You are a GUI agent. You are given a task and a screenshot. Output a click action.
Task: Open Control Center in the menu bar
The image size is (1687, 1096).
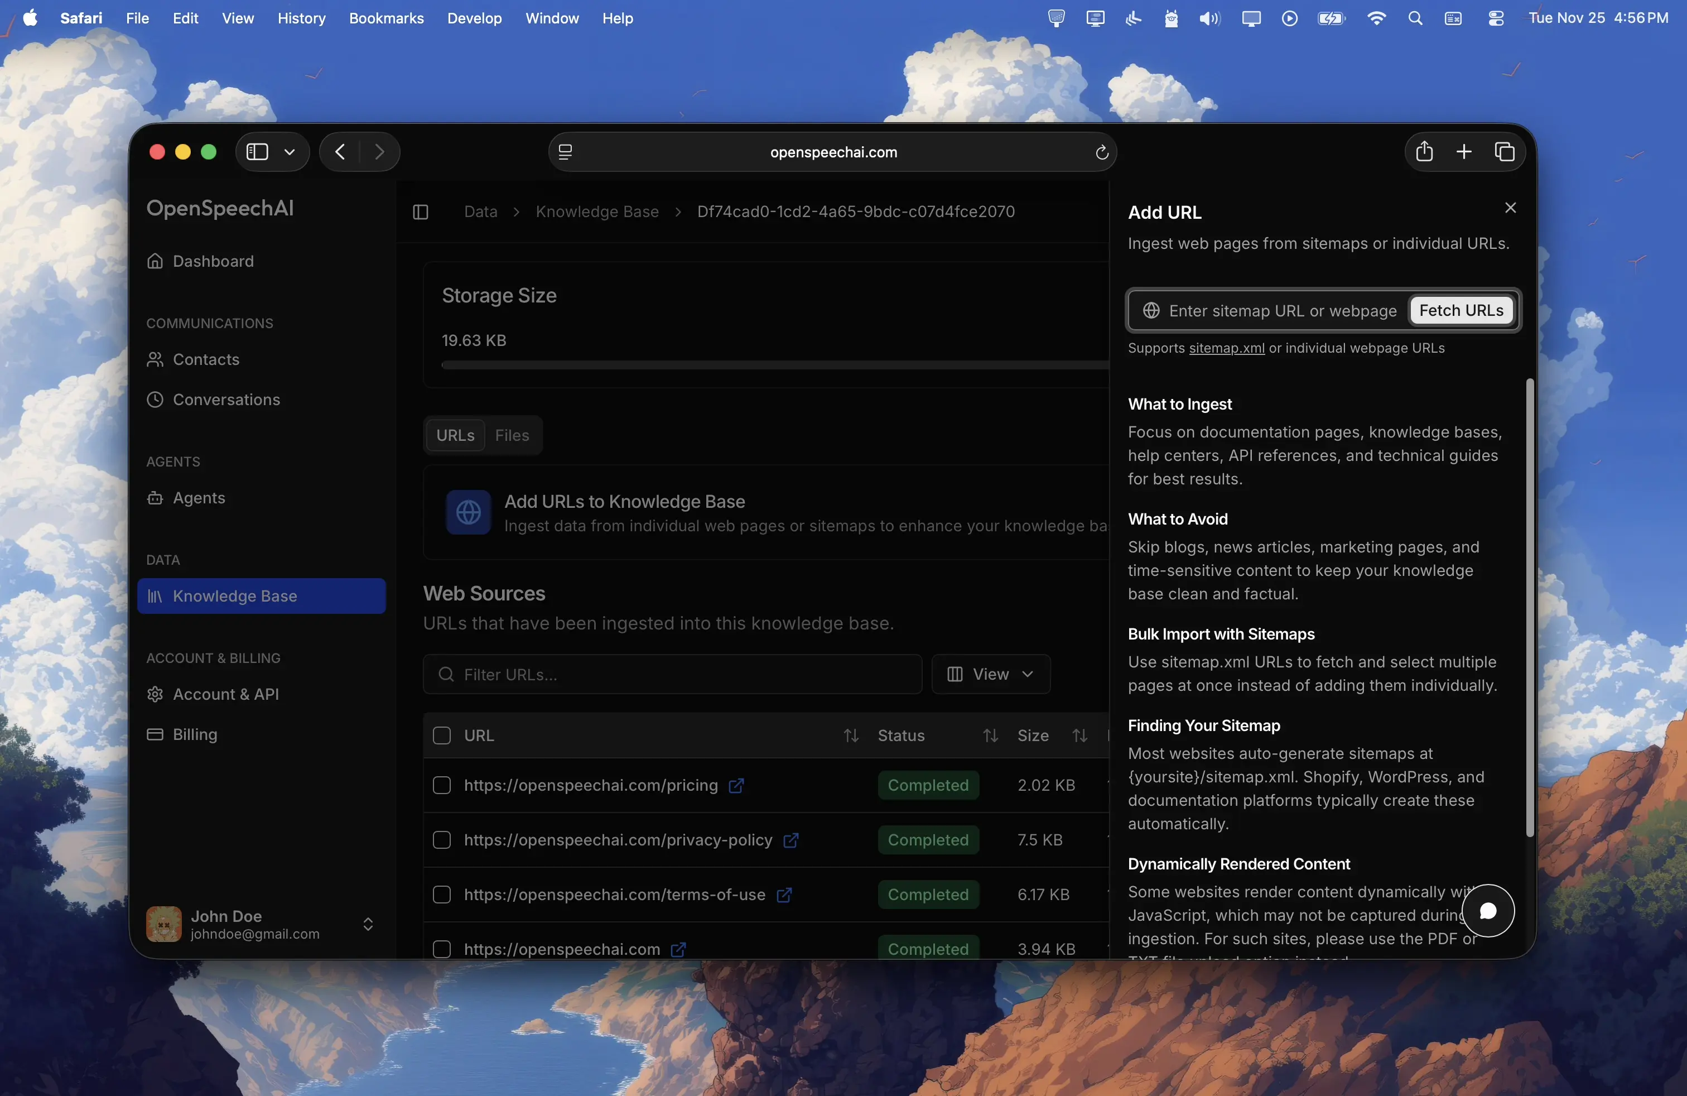click(1496, 18)
